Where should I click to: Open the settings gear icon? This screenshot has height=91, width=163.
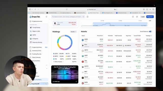tap(137, 17)
